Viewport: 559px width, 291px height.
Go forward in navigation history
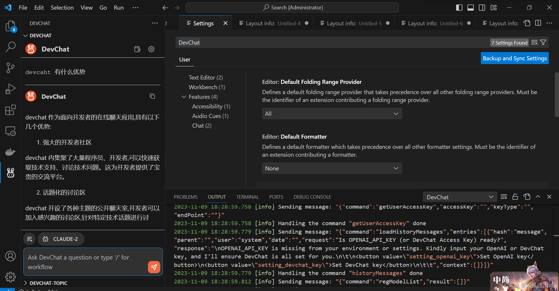tap(177, 8)
